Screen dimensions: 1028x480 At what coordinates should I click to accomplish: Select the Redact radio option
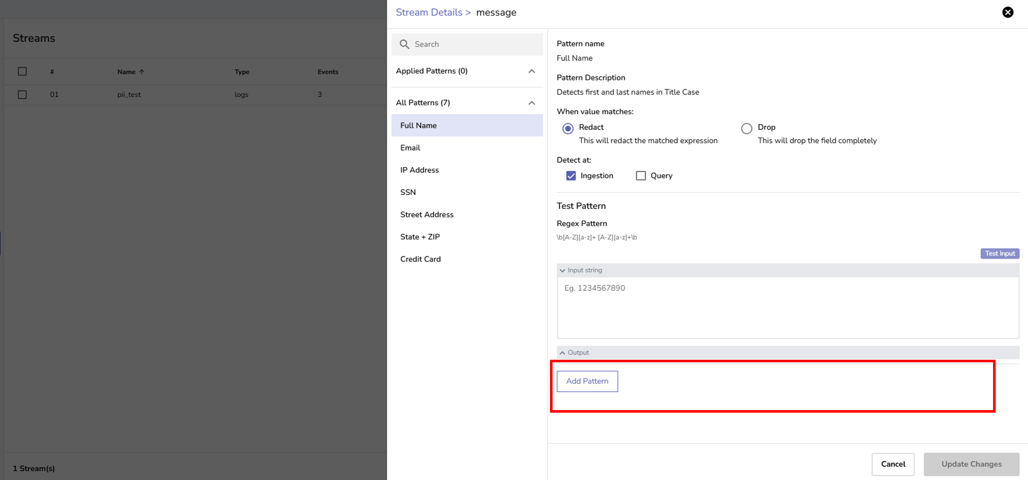pyautogui.click(x=568, y=128)
